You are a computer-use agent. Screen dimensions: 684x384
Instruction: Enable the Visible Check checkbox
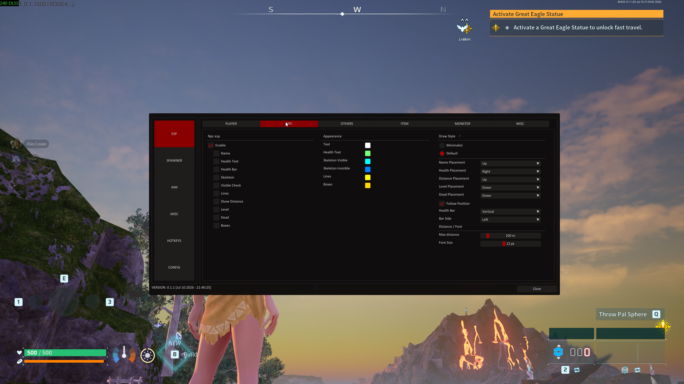(x=216, y=185)
